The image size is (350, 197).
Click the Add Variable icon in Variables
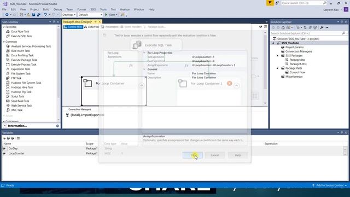(4, 138)
